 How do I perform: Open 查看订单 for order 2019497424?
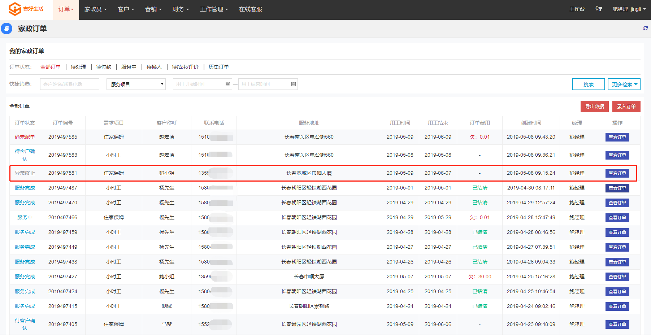point(617,292)
